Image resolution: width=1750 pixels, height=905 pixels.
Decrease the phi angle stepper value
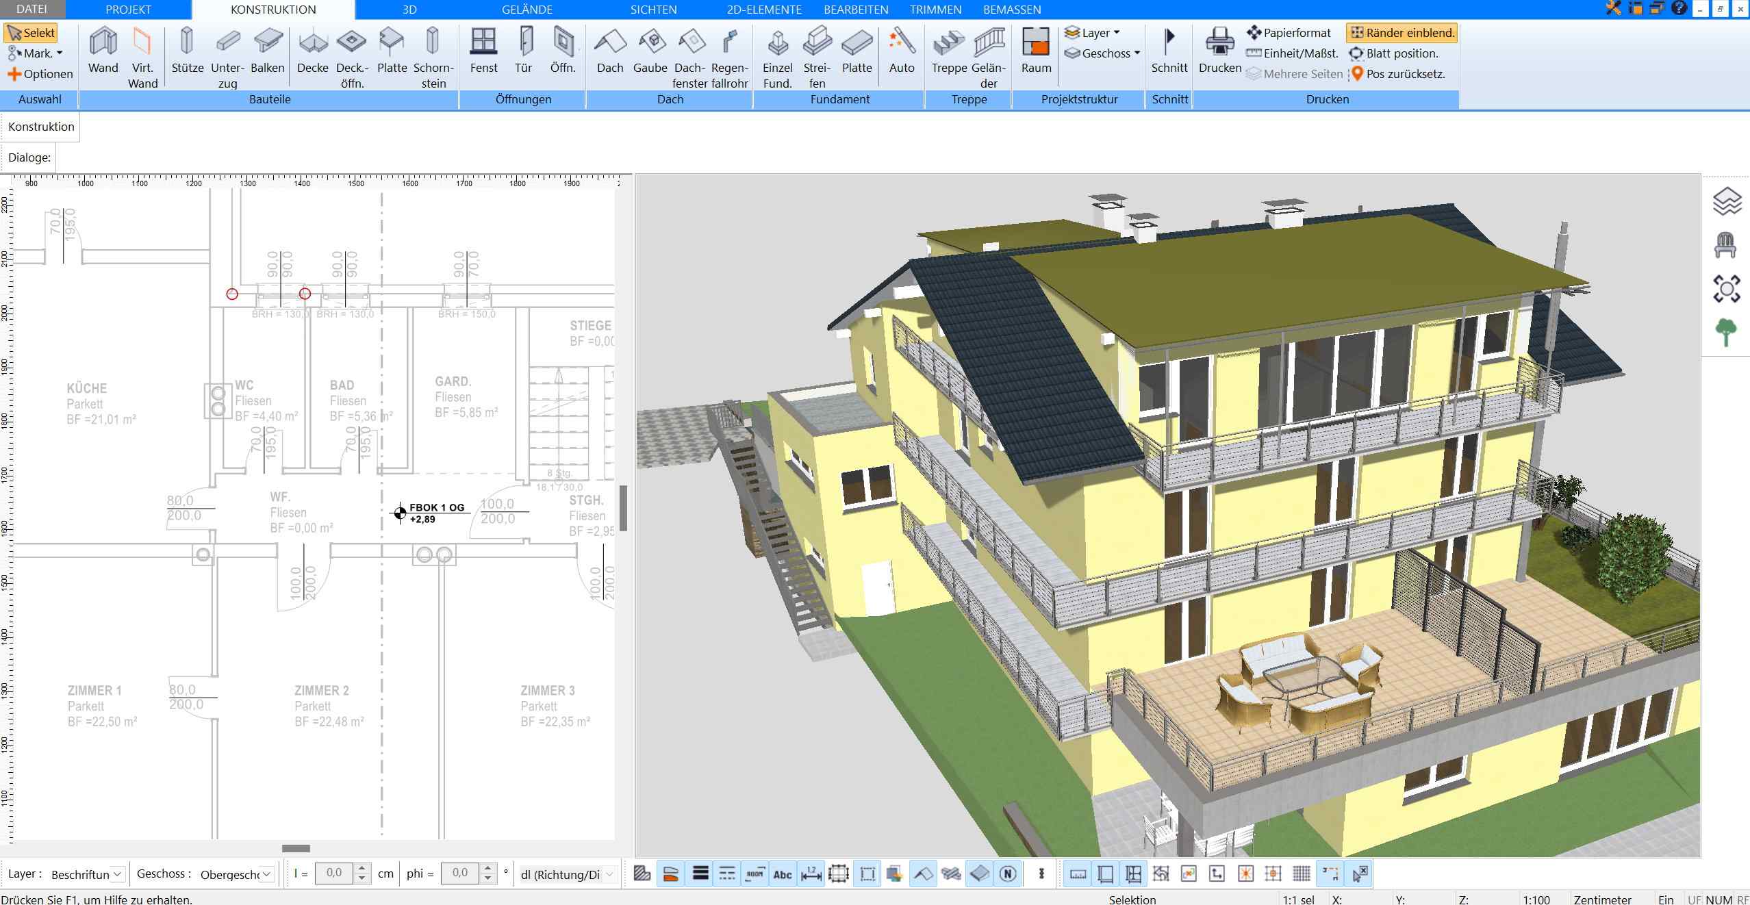[x=487, y=878]
